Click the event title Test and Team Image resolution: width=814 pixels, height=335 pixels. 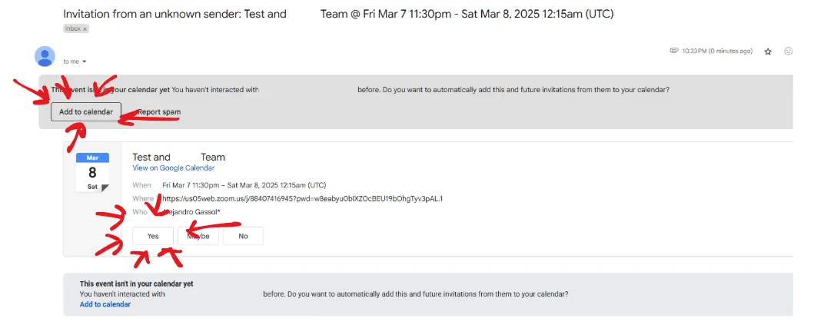pyautogui.click(x=178, y=158)
